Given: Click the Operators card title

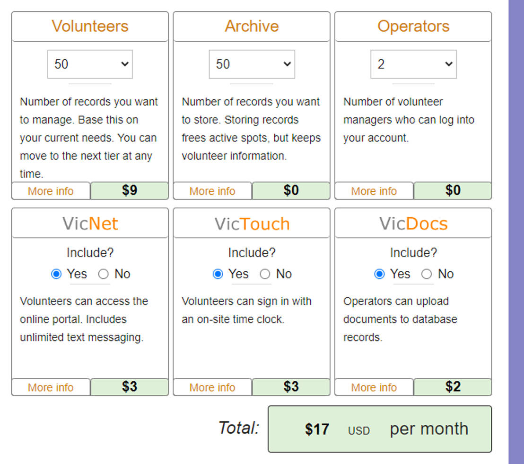Looking at the screenshot, I should click(413, 27).
